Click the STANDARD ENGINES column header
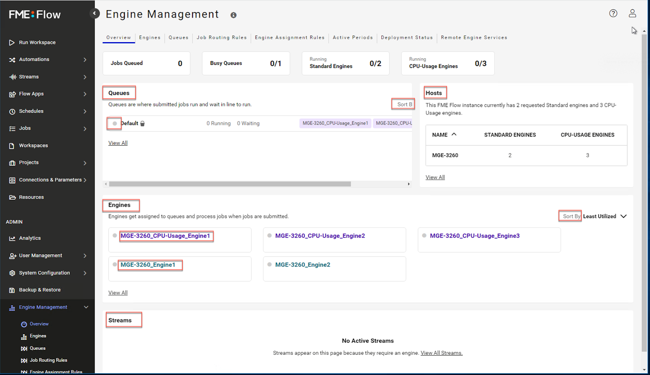Viewport: 650px width, 375px height. 510,135
